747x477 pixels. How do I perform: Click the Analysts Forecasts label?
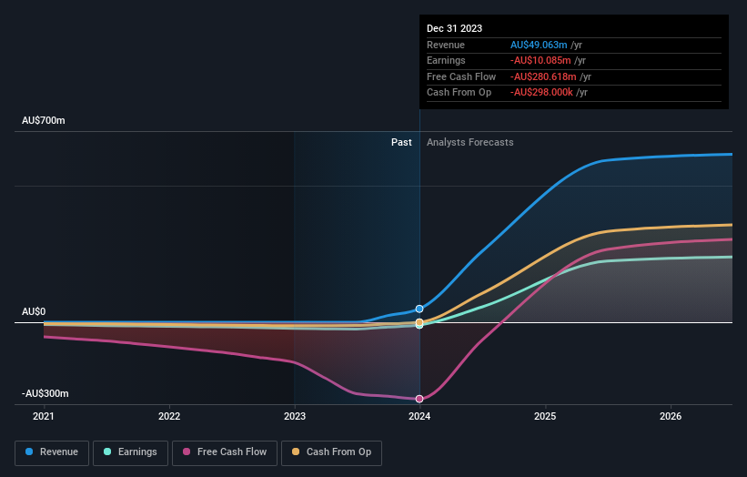(x=470, y=143)
